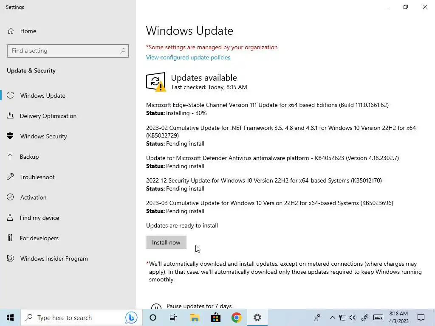This screenshot has height=326, width=435.
Task: Open For developers page
Action: pyautogui.click(x=68, y=238)
